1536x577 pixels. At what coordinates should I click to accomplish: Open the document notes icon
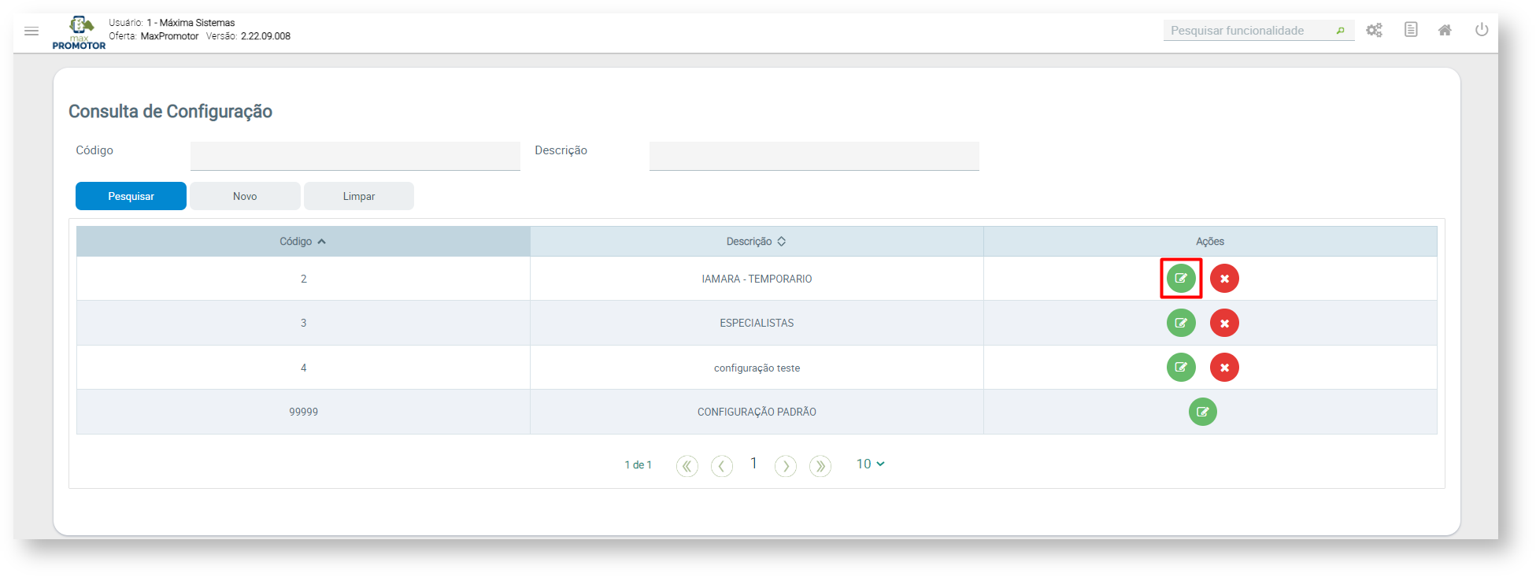pyautogui.click(x=1411, y=30)
